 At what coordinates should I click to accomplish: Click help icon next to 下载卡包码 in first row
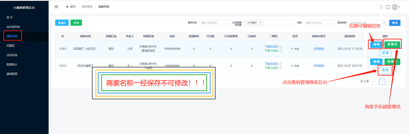pyautogui.click(x=280, y=51)
